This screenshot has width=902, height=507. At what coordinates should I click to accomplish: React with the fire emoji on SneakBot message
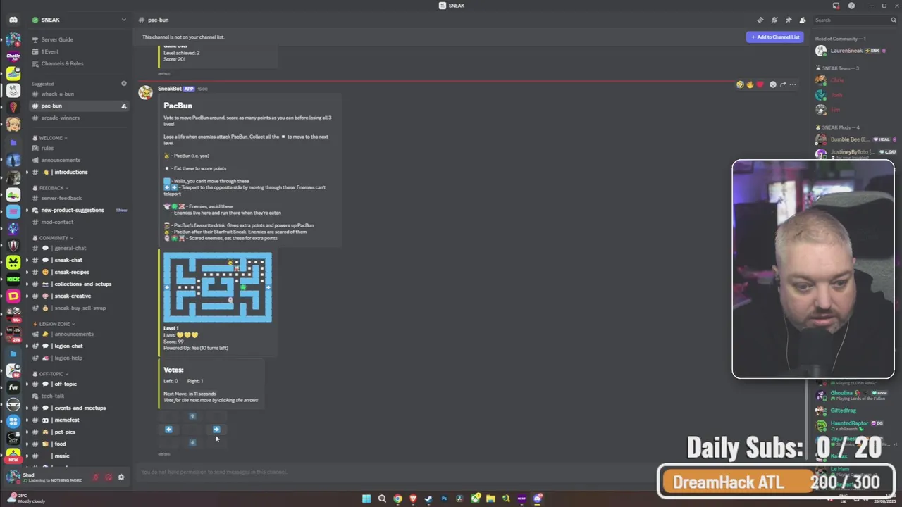(750, 84)
